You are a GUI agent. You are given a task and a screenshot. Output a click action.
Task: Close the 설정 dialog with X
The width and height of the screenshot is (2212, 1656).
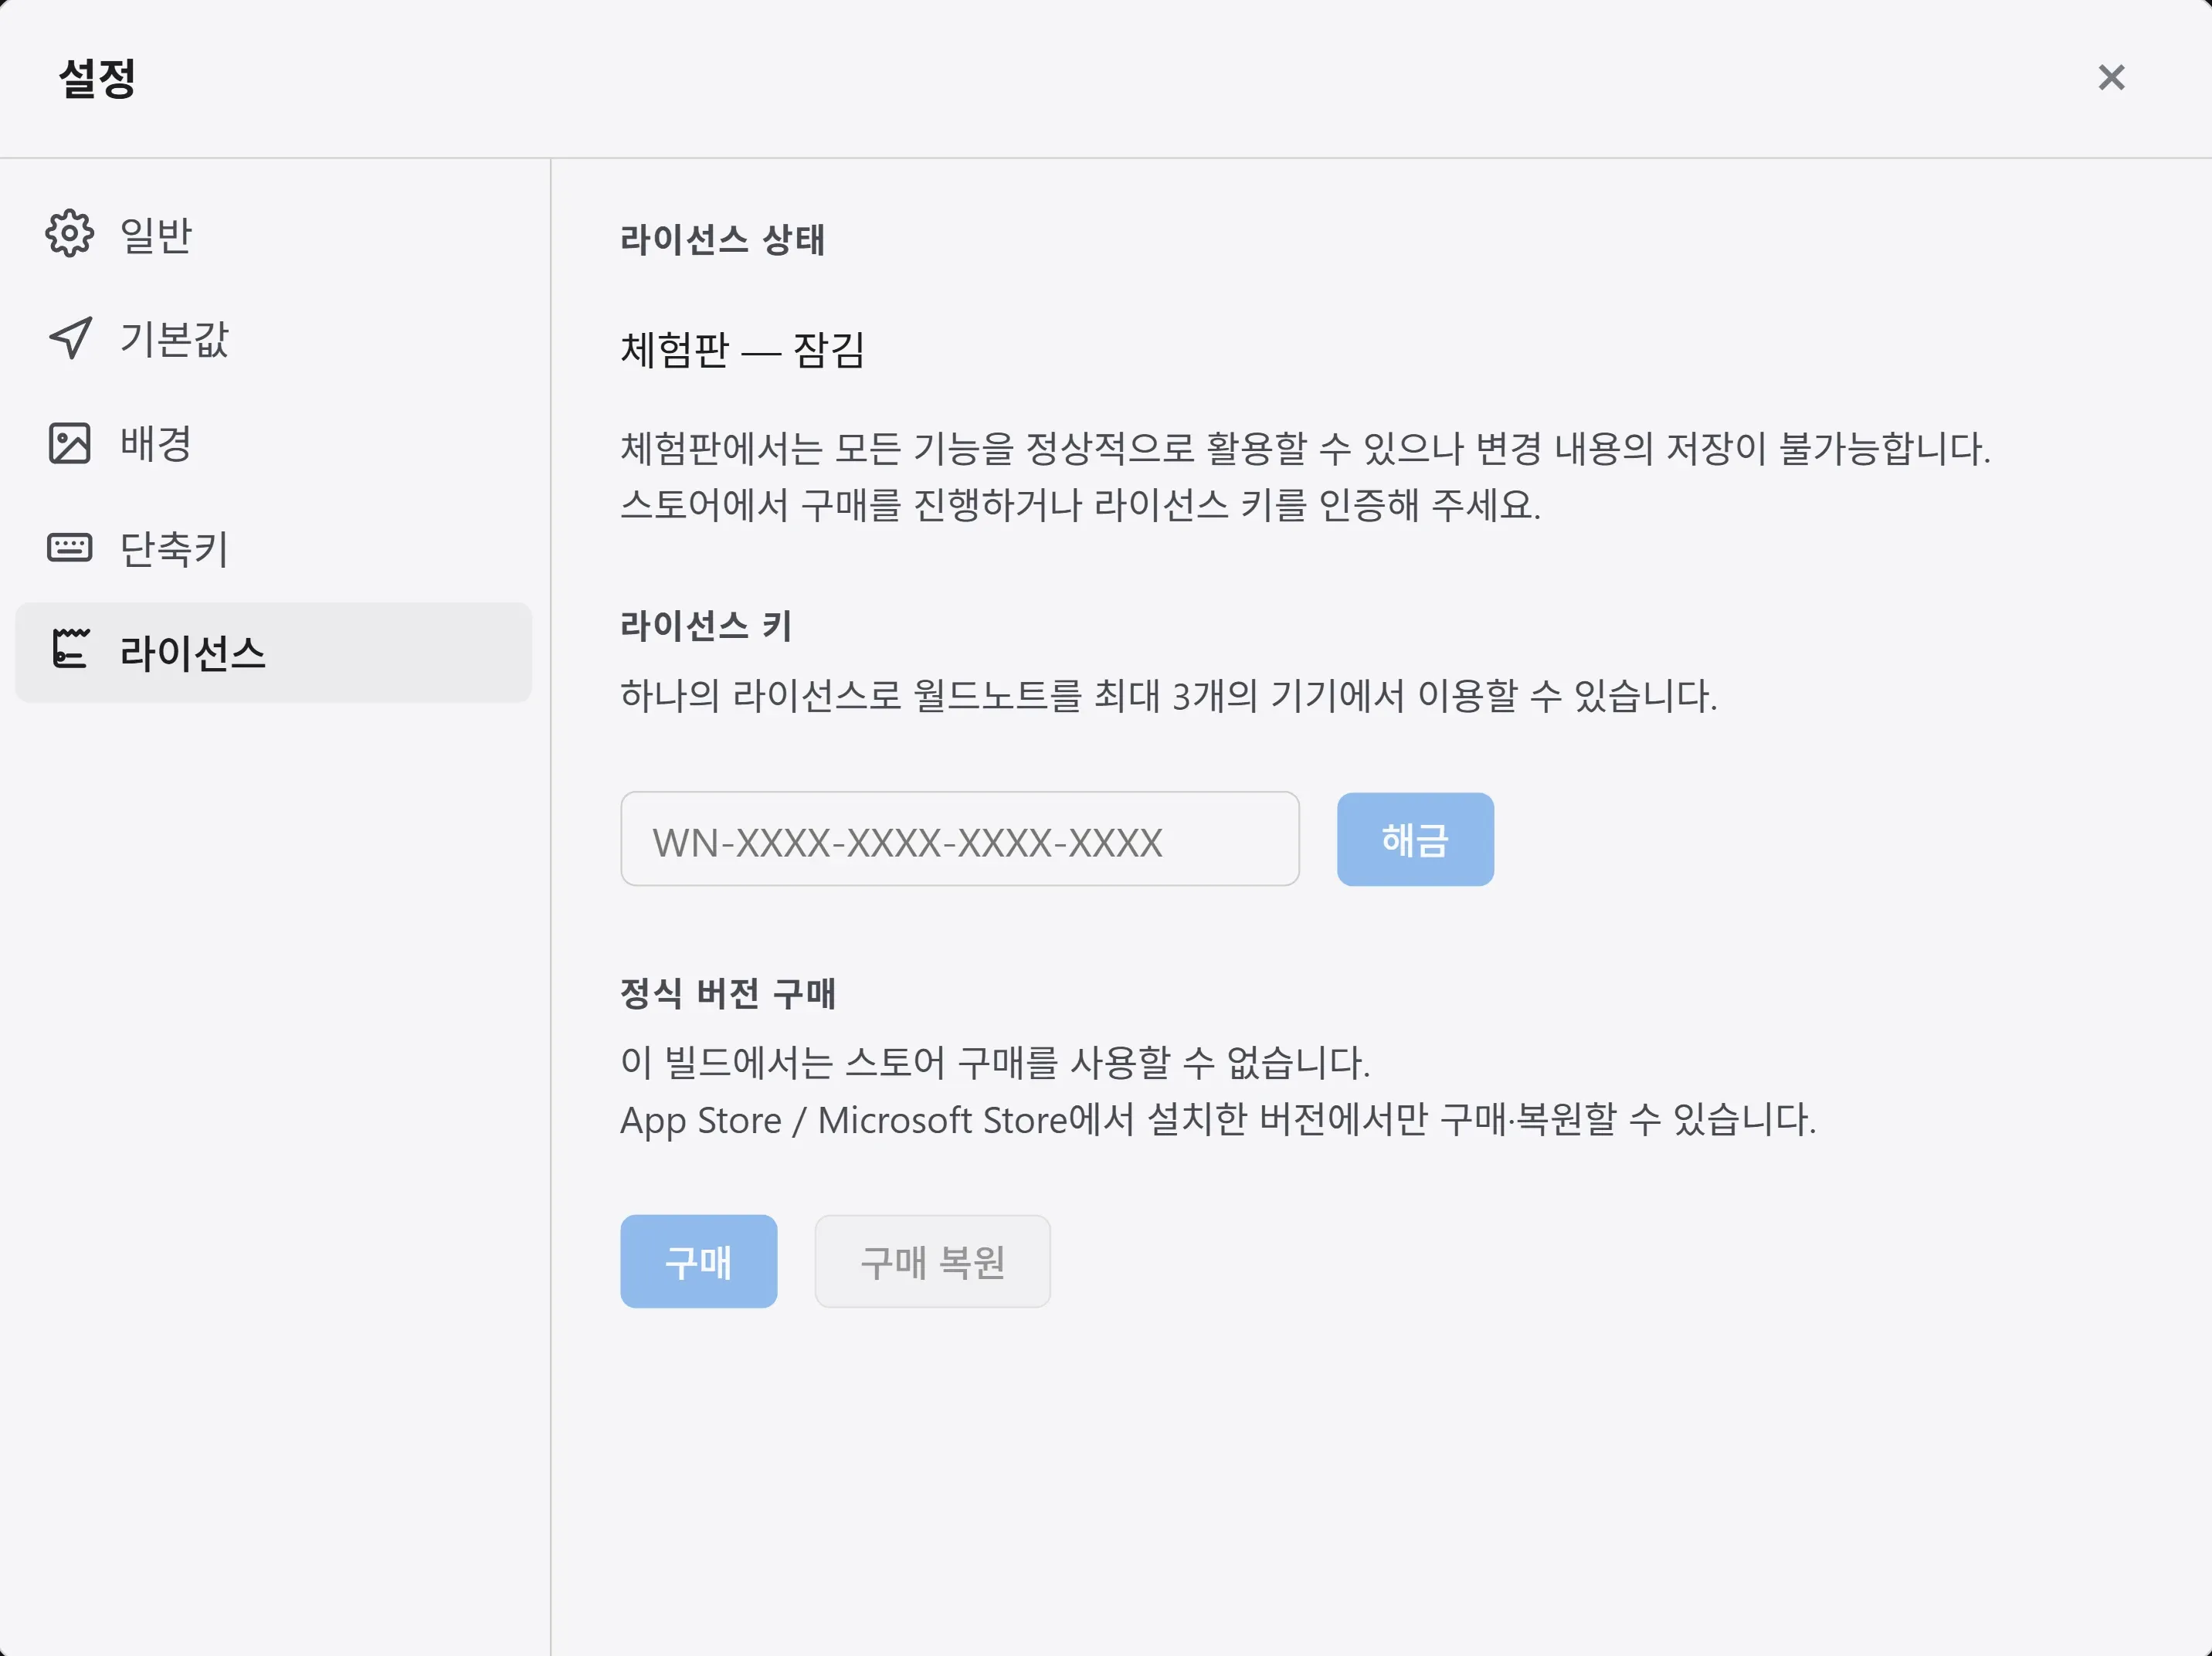pos(2111,77)
